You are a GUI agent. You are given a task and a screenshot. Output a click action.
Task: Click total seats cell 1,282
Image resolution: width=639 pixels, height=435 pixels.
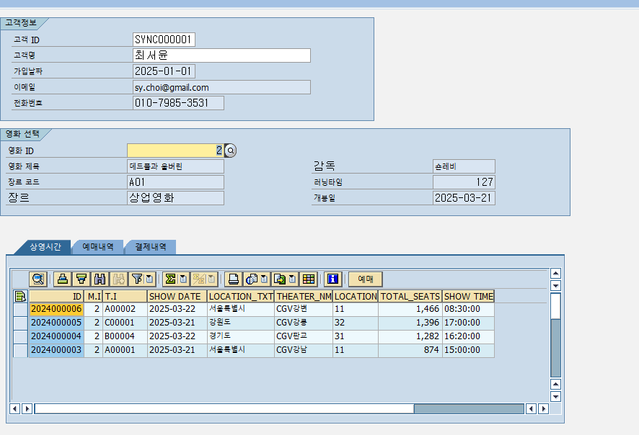point(410,336)
